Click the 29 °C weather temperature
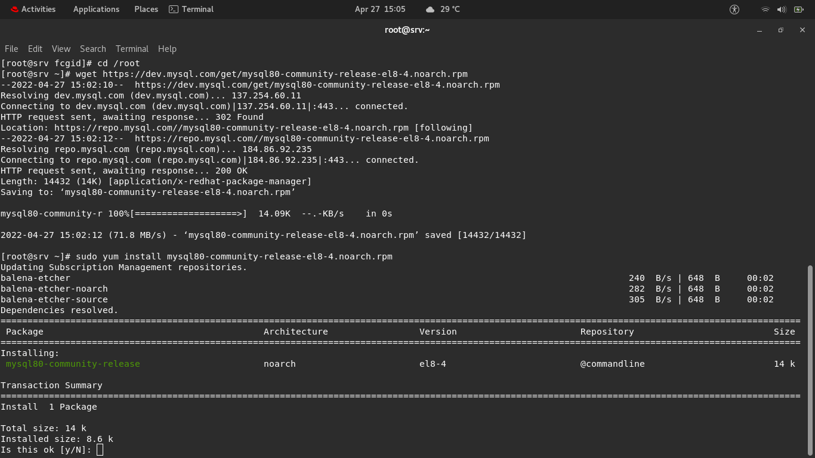Screen dimensions: 815x458 (x=450, y=9)
